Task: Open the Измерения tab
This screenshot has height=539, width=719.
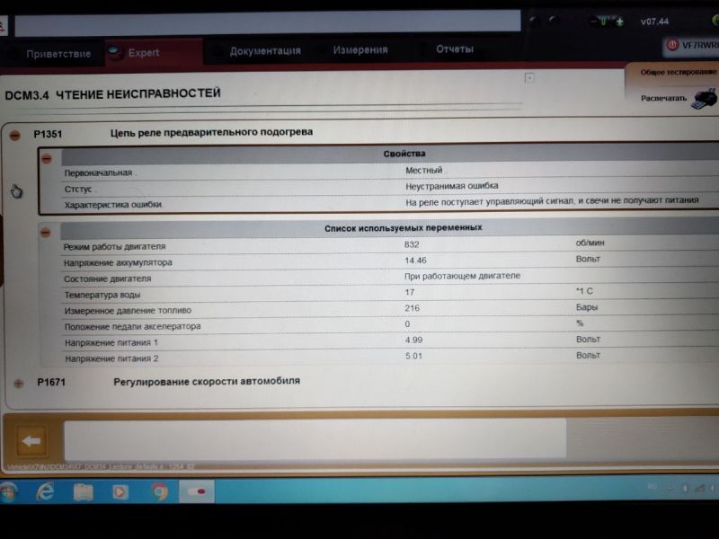Action: tap(360, 50)
